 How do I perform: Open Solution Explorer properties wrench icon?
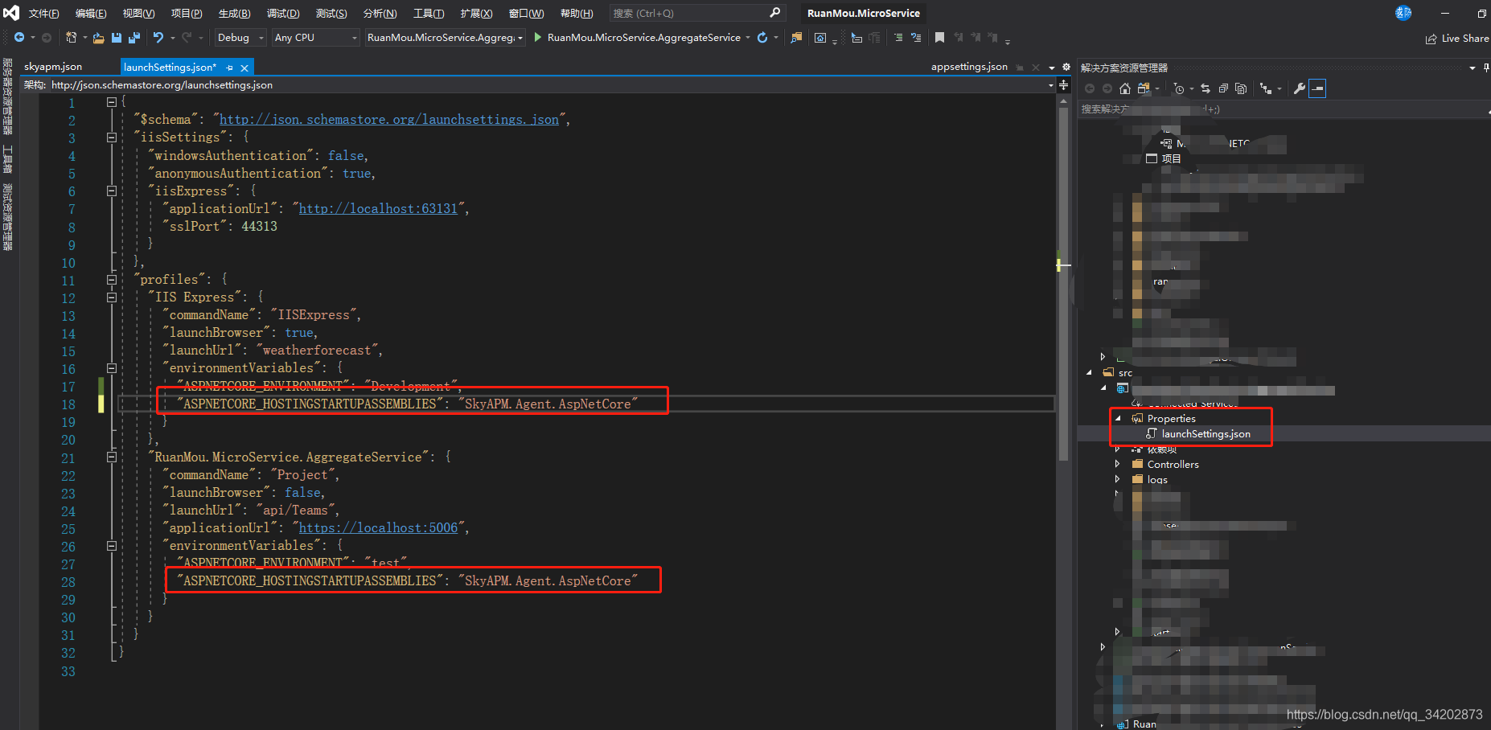click(1299, 88)
